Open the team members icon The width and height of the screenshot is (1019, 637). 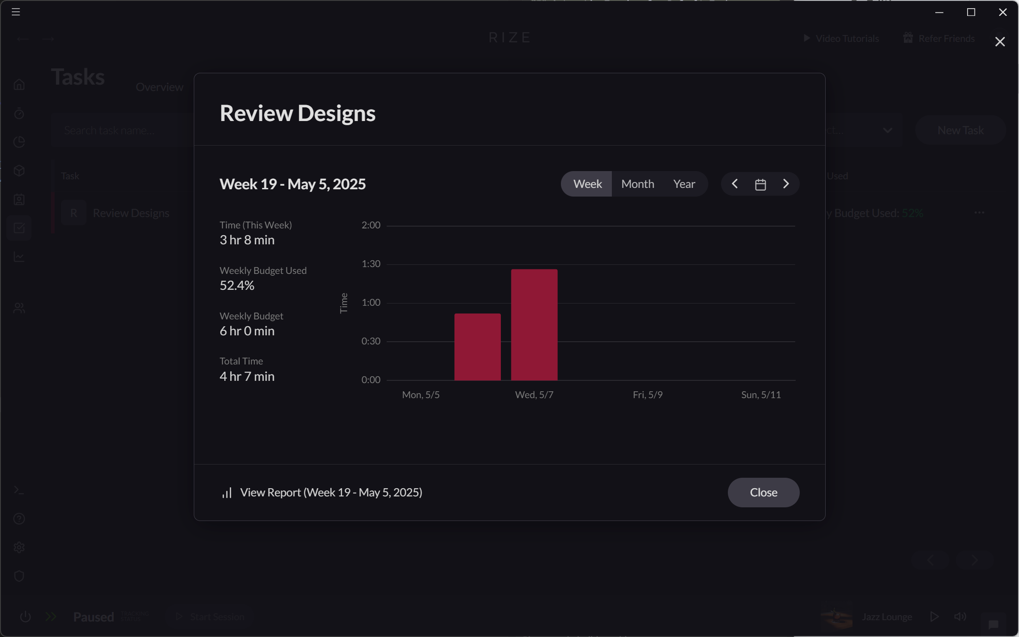19,307
